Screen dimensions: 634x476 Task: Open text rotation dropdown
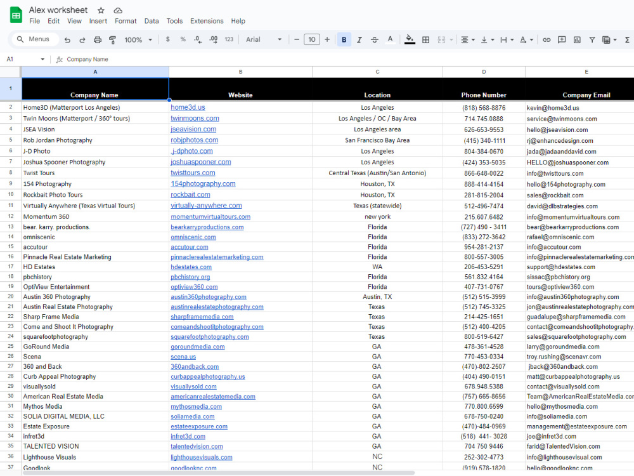(526, 39)
